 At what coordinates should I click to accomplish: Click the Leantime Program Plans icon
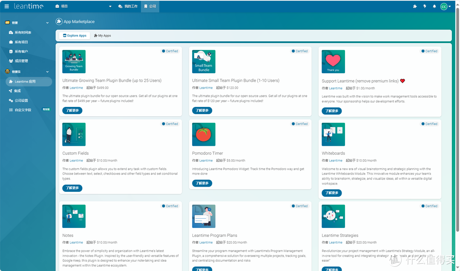pos(204,216)
